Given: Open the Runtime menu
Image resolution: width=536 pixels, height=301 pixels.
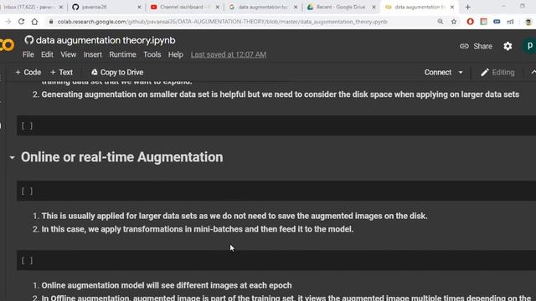Looking at the screenshot, I should pos(123,54).
